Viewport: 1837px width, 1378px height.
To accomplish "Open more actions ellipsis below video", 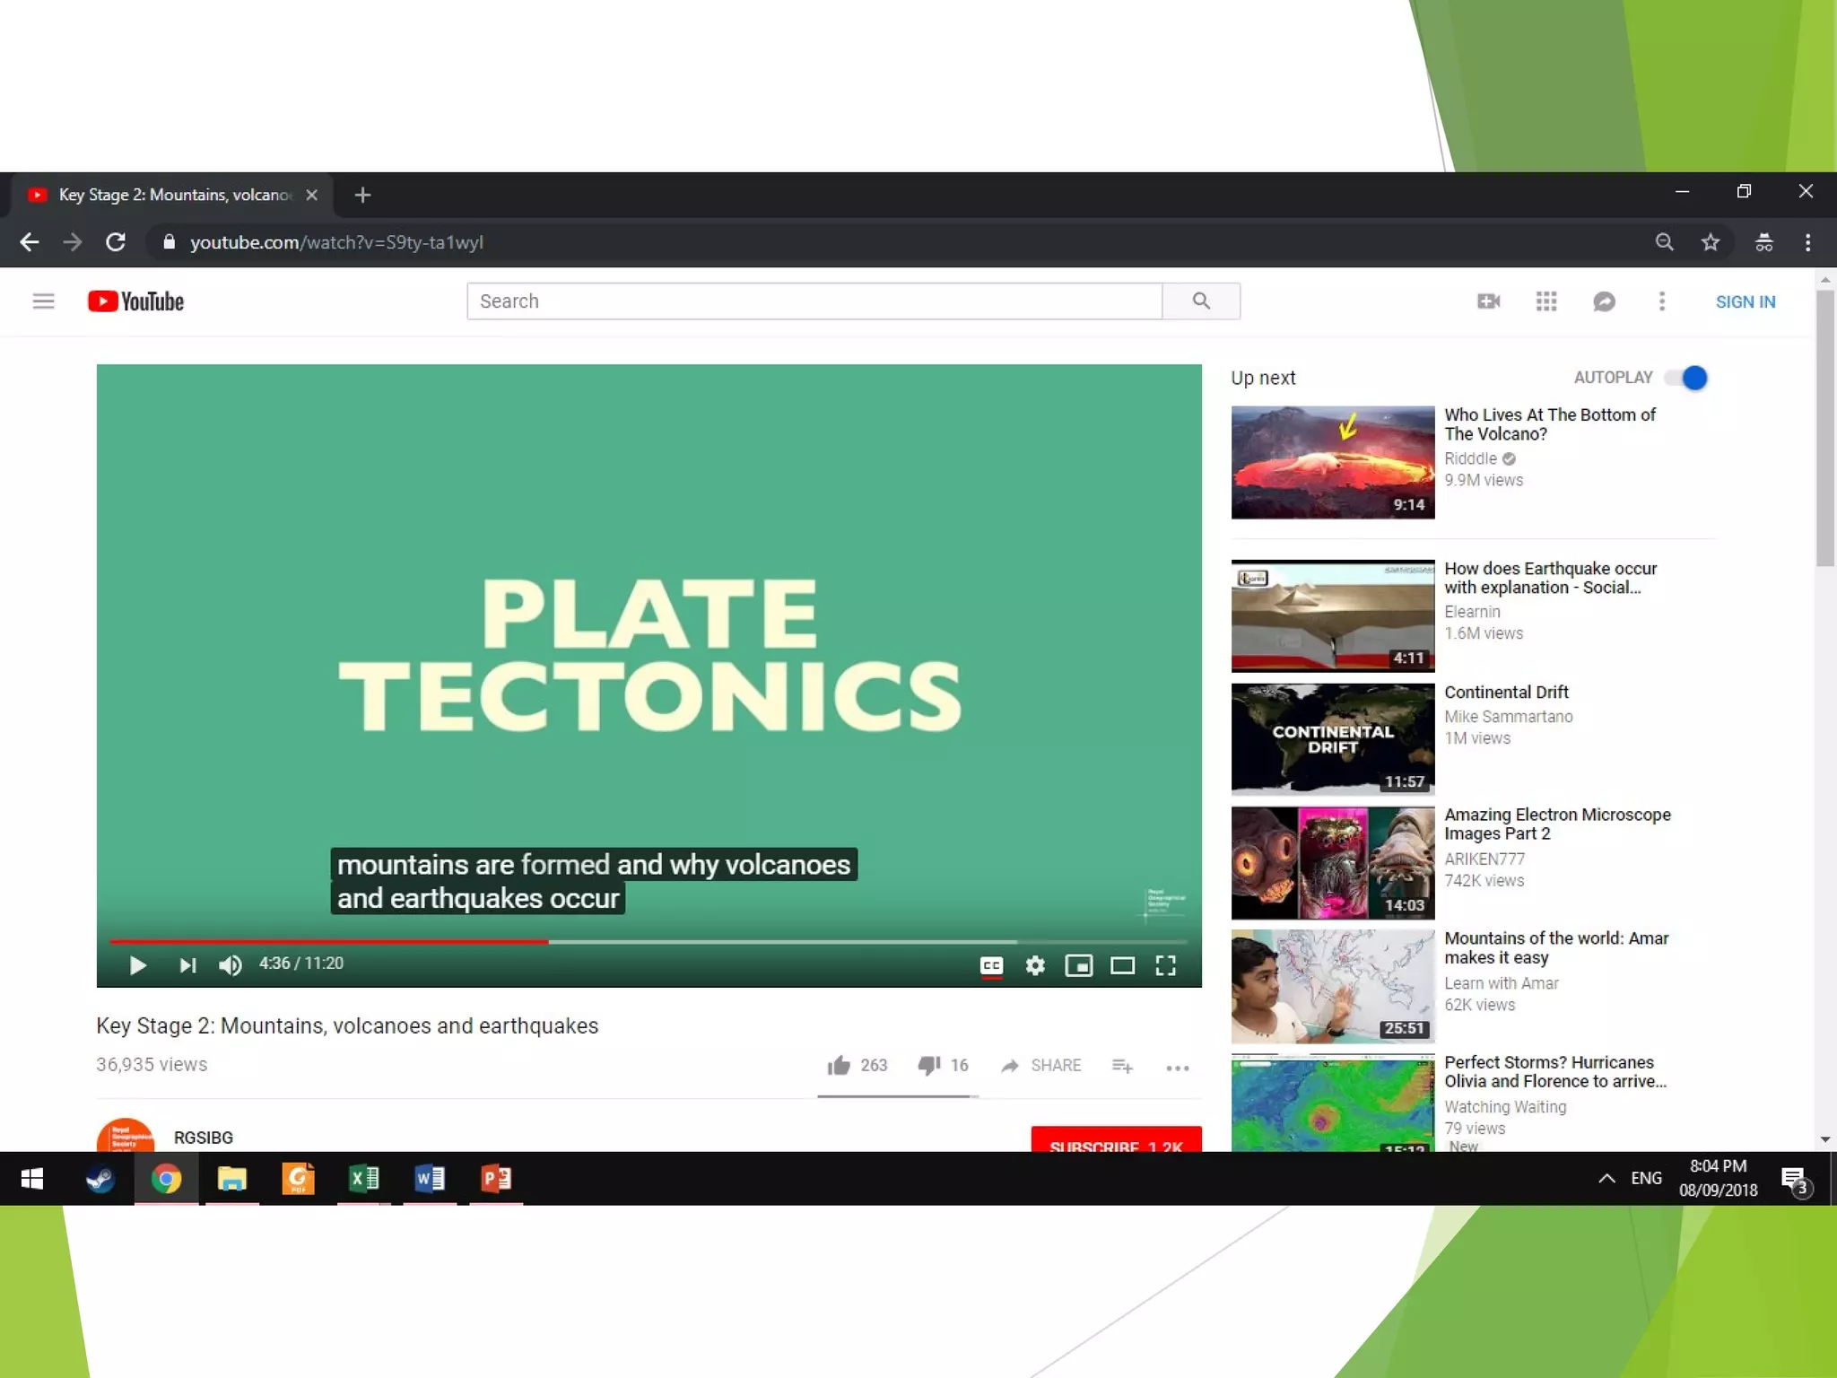I will [x=1177, y=1067].
